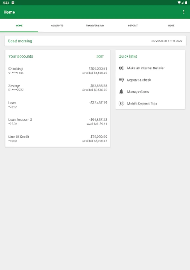Open the Line Of Credit account
190x270 pixels.
pyautogui.click(x=58, y=138)
